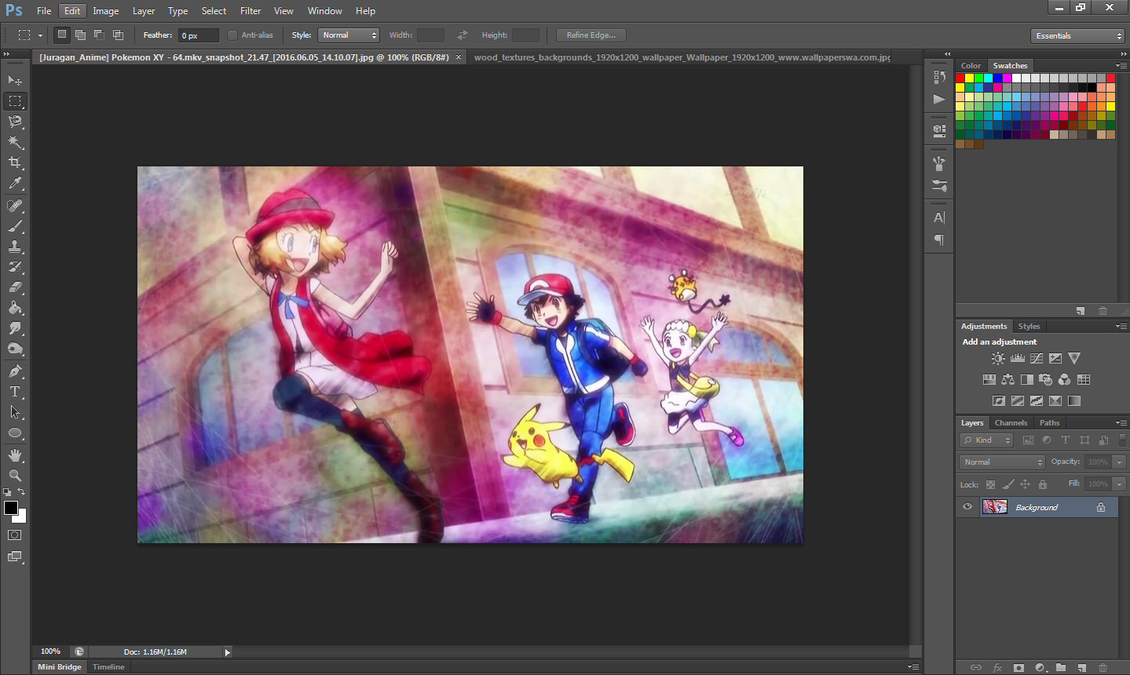Activate the Brush tool
1130x675 pixels.
[x=14, y=225]
